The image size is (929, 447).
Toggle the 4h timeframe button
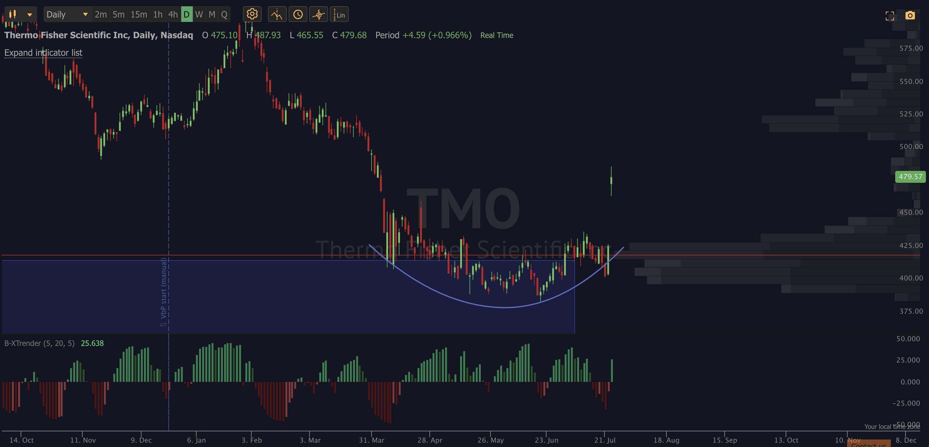[173, 14]
